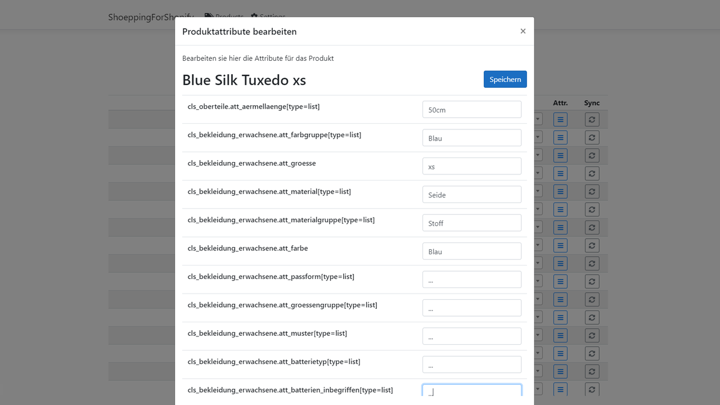Click the att_material[type=list] label

coord(269,192)
